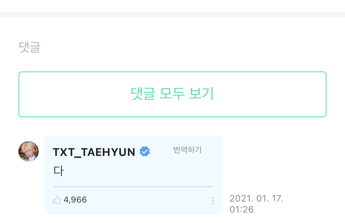This screenshot has width=345, height=223.
Task: Translate the comment with 번역하기
Action: point(187,150)
